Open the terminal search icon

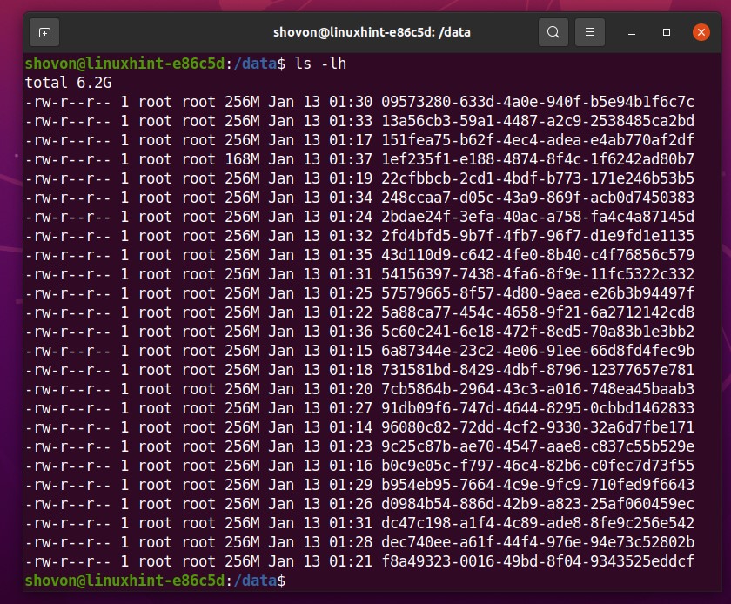point(553,32)
